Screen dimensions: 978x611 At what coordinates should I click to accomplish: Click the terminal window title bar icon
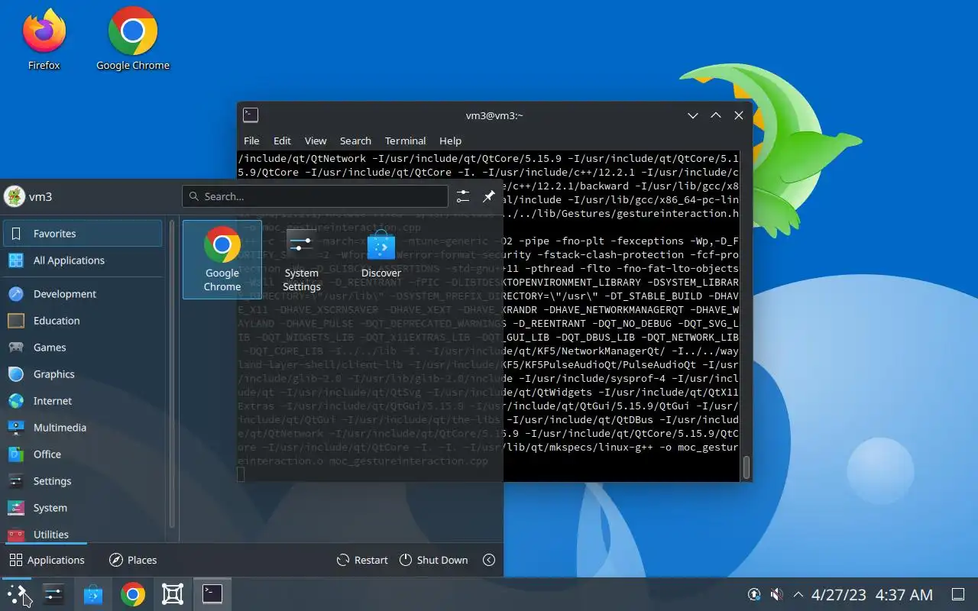(251, 115)
